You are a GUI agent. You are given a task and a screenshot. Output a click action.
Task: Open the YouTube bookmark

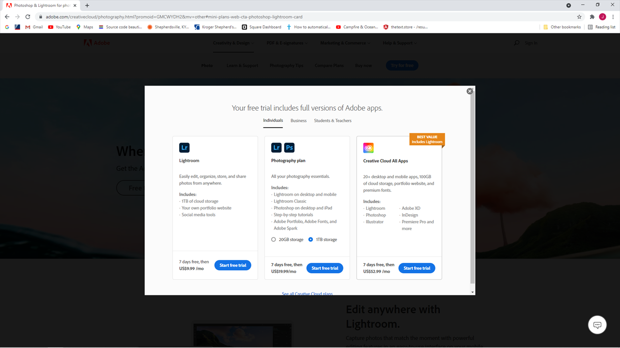coord(60,27)
